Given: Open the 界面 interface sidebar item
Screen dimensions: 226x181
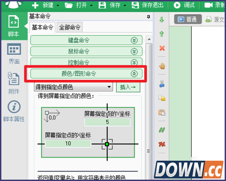Looking at the screenshot, I should coord(14,54).
